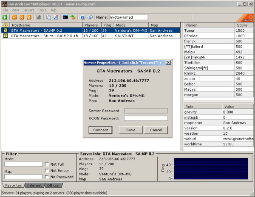
Task: Click Save in Server Properties dialog
Action: pyautogui.click(x=131, y=130)
